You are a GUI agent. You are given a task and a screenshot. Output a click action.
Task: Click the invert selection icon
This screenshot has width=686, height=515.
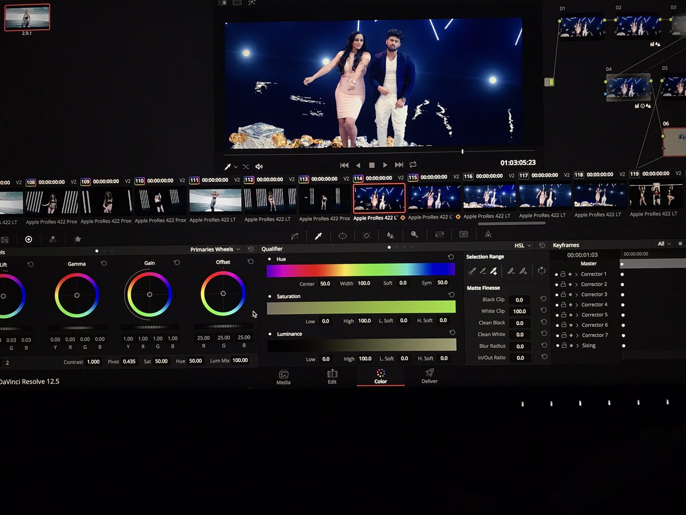tap(541, 271)
